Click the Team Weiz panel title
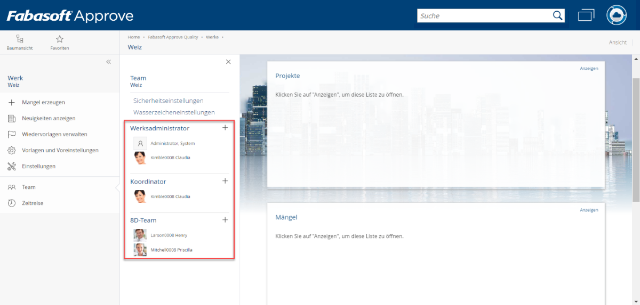The height and width of the screenshot is (305, 640). [x=138, y=81]
